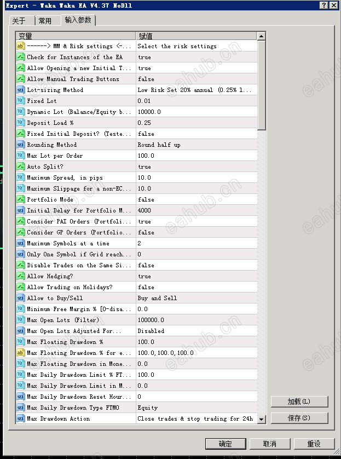Screen dimensions: 341x459
Task: Click the icon beside Max Drawdown Action
Action: [x=20, y=418]
